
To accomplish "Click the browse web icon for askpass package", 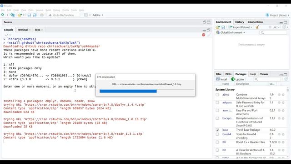I will [279, 102].
